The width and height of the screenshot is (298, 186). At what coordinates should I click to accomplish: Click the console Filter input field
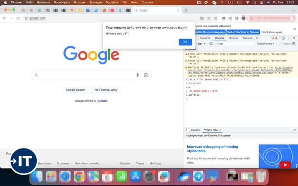click(x=235, y=44)
